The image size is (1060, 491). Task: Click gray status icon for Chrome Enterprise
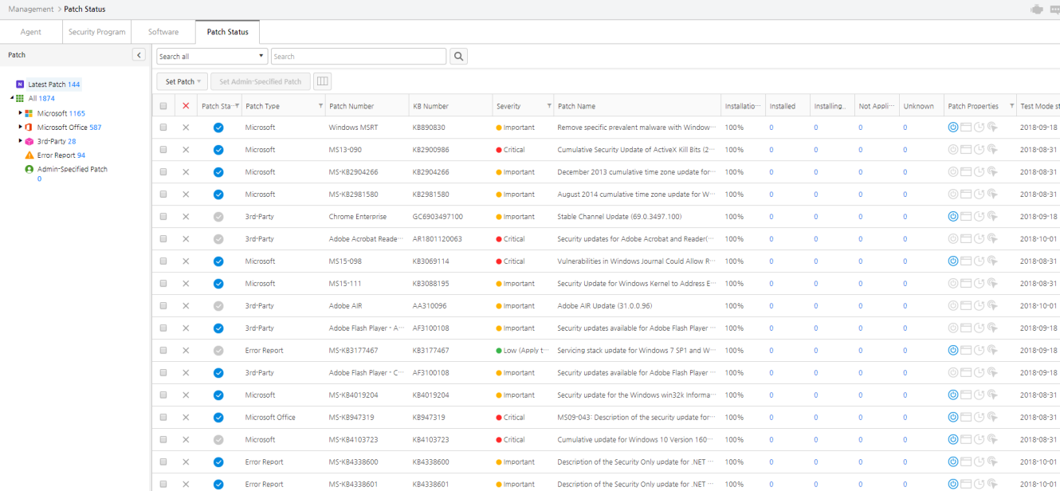click(218, 217)
